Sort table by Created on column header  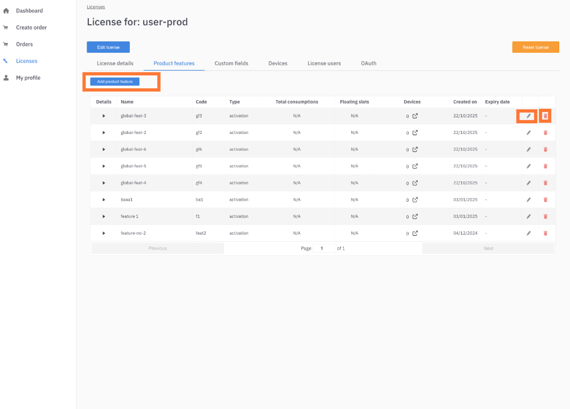pos(465,102)
